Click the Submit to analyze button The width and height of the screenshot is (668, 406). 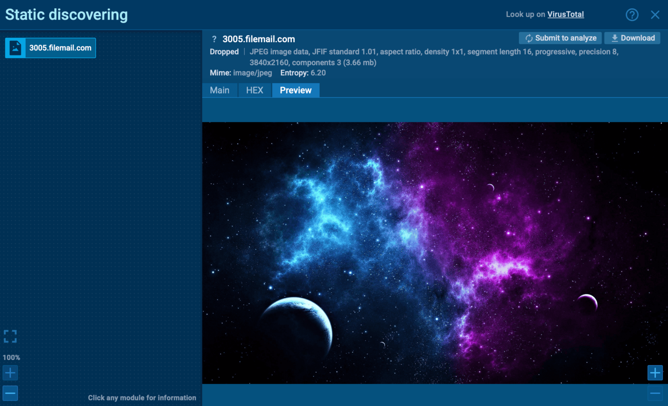560,38
